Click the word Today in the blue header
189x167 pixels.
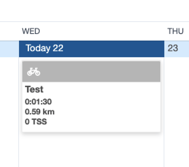[38, 48]
